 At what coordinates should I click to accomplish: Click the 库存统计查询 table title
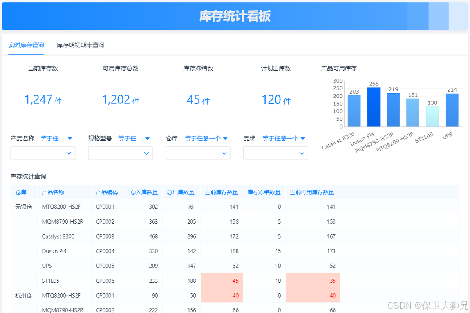point(28,177)
